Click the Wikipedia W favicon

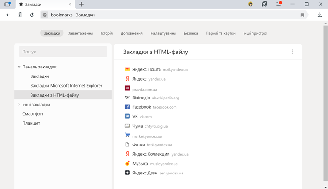[x=127, y=98]
